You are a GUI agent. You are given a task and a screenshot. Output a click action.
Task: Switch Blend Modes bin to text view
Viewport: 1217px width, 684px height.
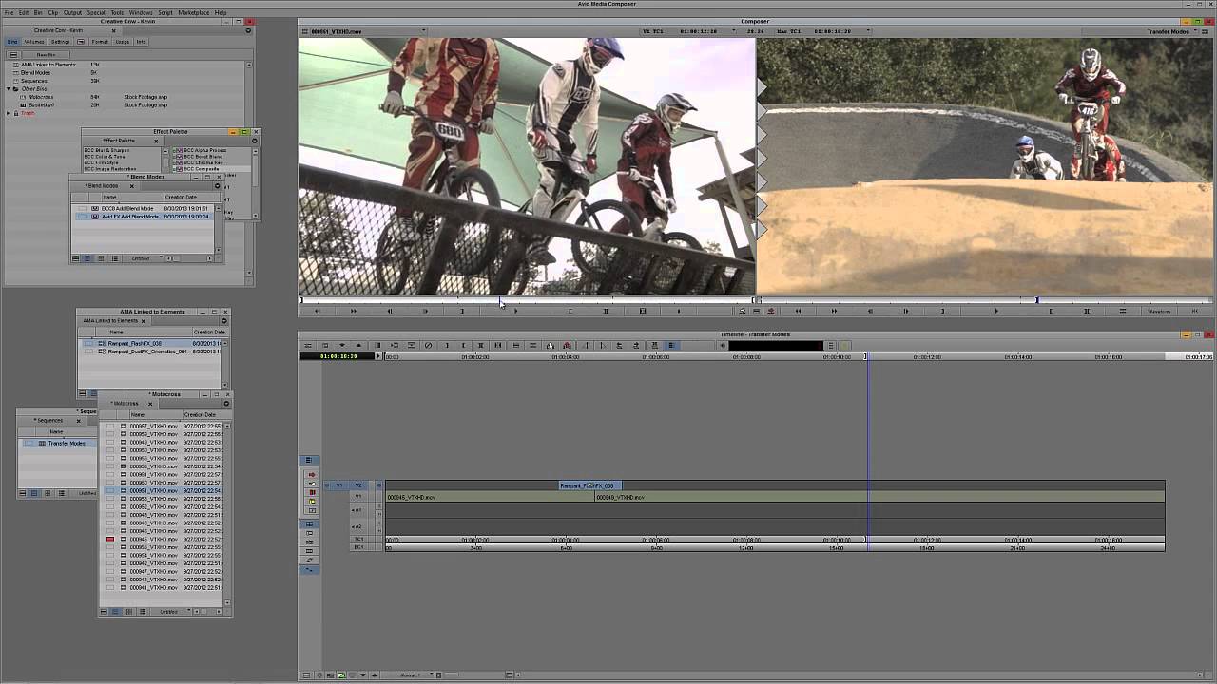[87, 258]
